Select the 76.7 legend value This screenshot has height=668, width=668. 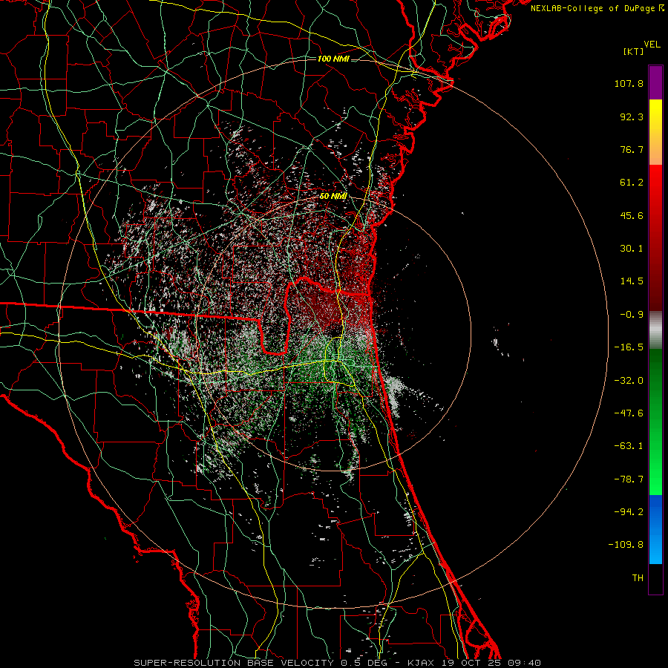pos(632,149)
